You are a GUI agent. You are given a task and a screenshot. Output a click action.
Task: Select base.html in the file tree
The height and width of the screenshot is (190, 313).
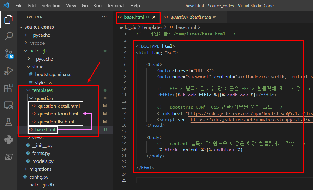(x=45, y=129)
